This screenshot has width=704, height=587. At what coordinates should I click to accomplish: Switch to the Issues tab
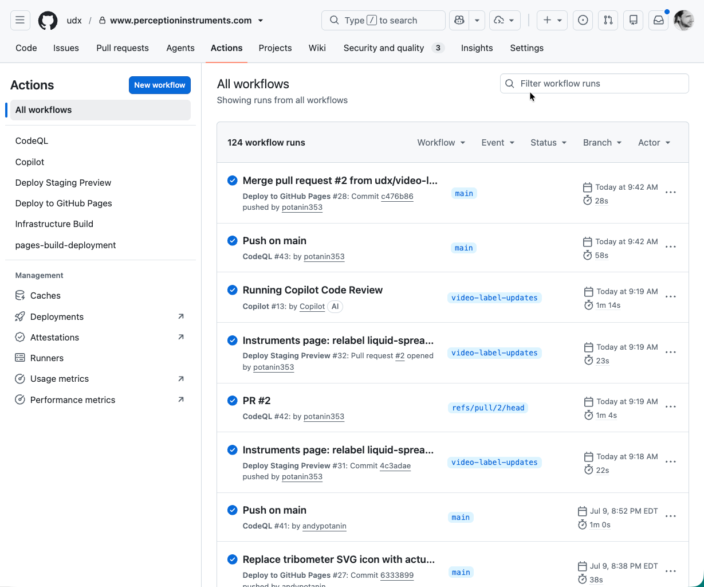[66, 48]
